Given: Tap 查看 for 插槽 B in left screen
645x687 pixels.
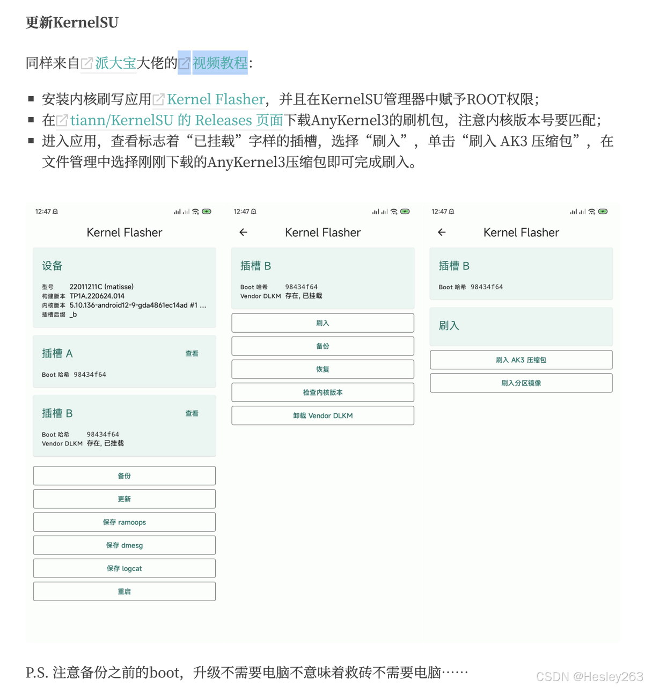Looking at the screenshot, I should point(192,413).
